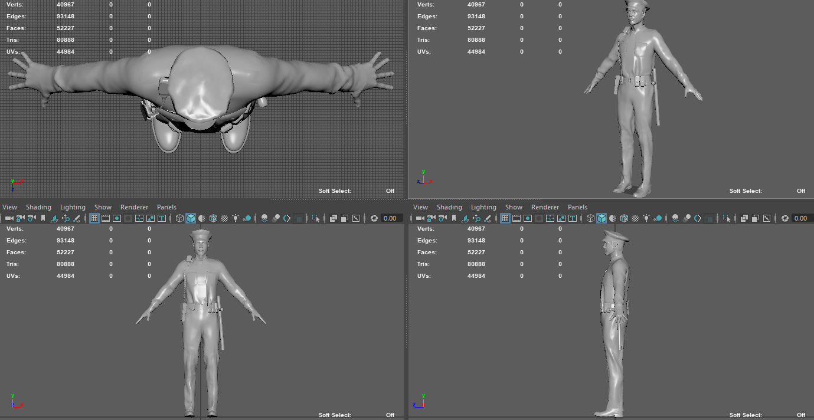Toggle X-Ray Joints in front view panel
Image resolution: width=814 pixels, height=420 pixels.
(355, 218)
